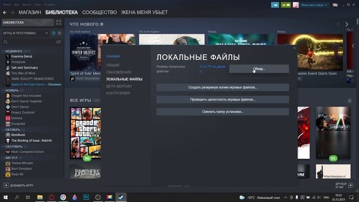
Task: Open Photoshop on the taskbar
Action: pyautogui.click(x=86, y=197)
